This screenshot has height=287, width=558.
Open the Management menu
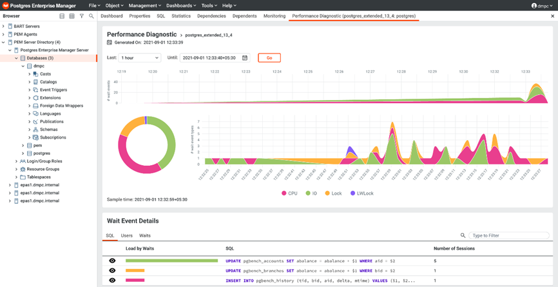(145, 6)
